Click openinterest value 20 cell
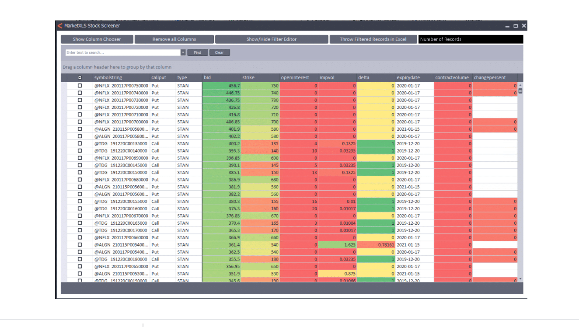Viewport: 579px width, 327px height. point(299,209)
